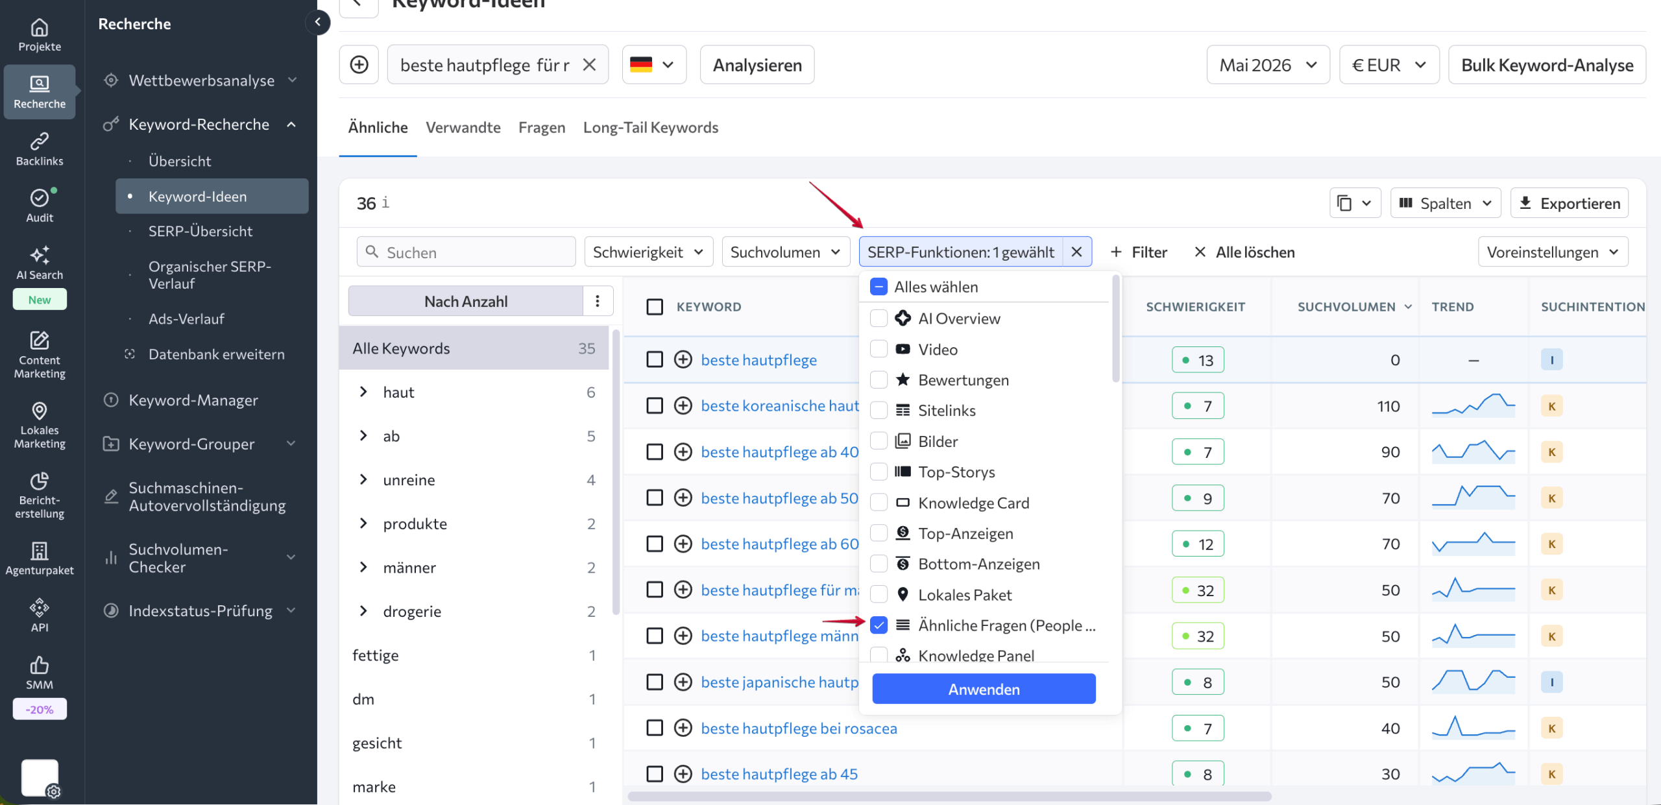
Task: Open the Voreinstellungen dropdown
Action: coord(1553,252)
